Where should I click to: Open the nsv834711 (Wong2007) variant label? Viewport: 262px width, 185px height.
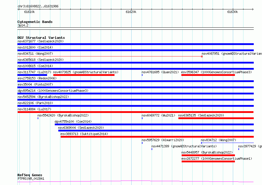pos(35,54)
